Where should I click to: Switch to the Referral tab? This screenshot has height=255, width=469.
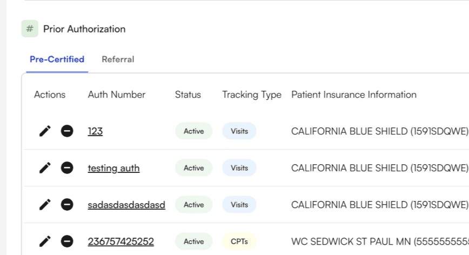pyautogui.click(x=118, y=59)
